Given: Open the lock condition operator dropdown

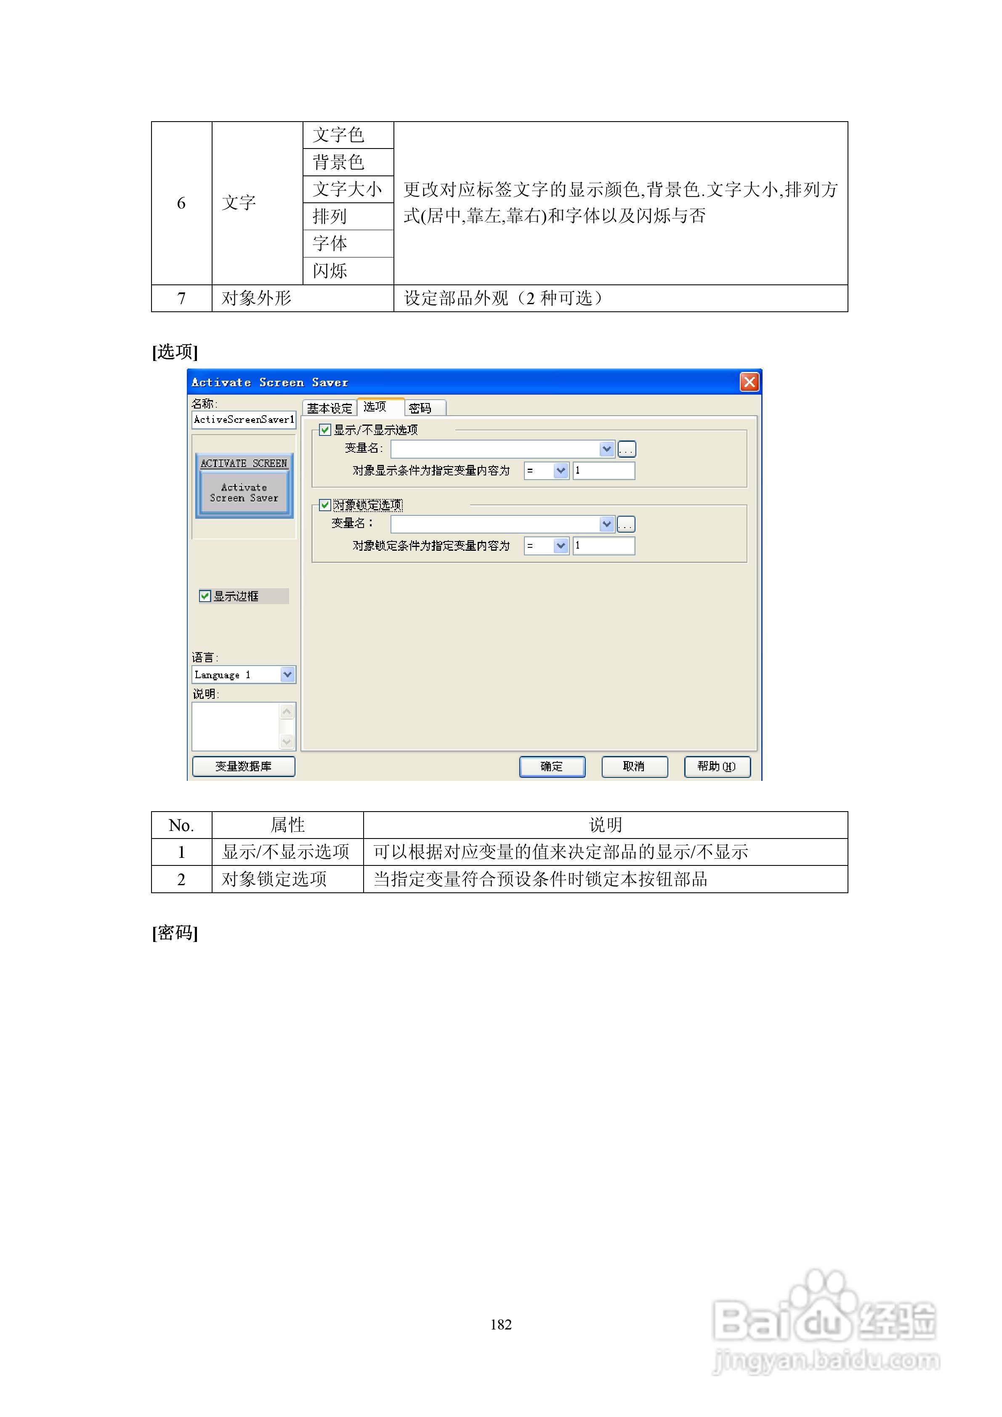Looking at the screenshot, I should tap(561, 546).
